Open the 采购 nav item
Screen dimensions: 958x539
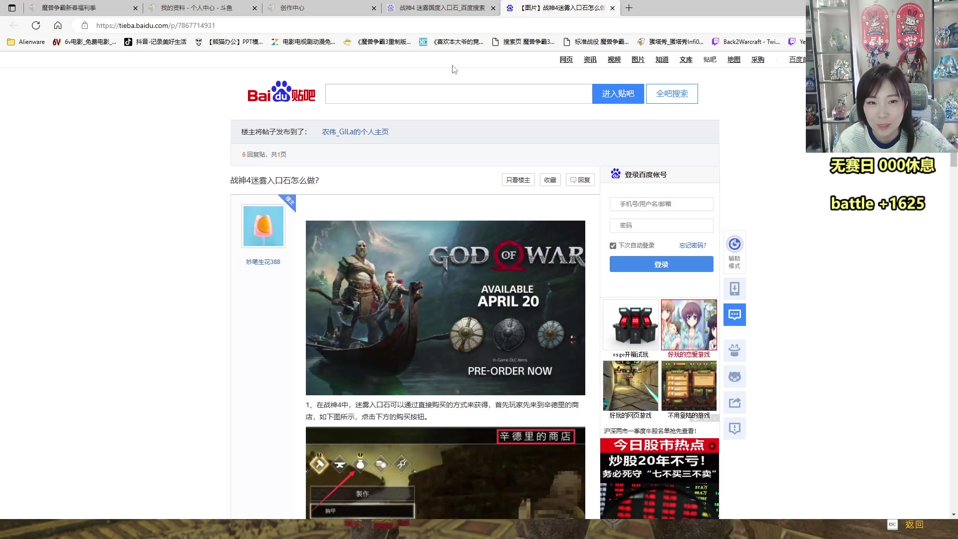pyautogui.click(x=758, y=60)
